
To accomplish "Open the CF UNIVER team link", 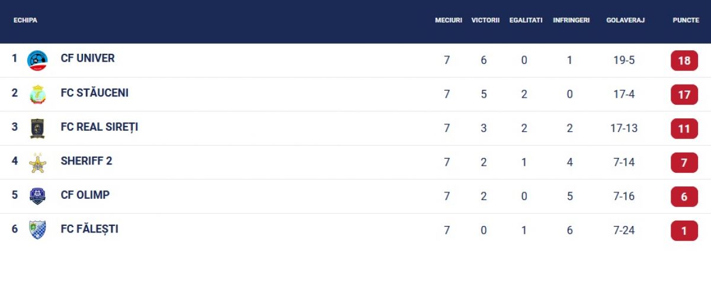I will coord(88,59).
